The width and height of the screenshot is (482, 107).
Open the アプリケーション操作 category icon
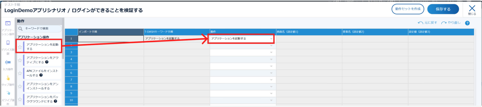point(8,23)
